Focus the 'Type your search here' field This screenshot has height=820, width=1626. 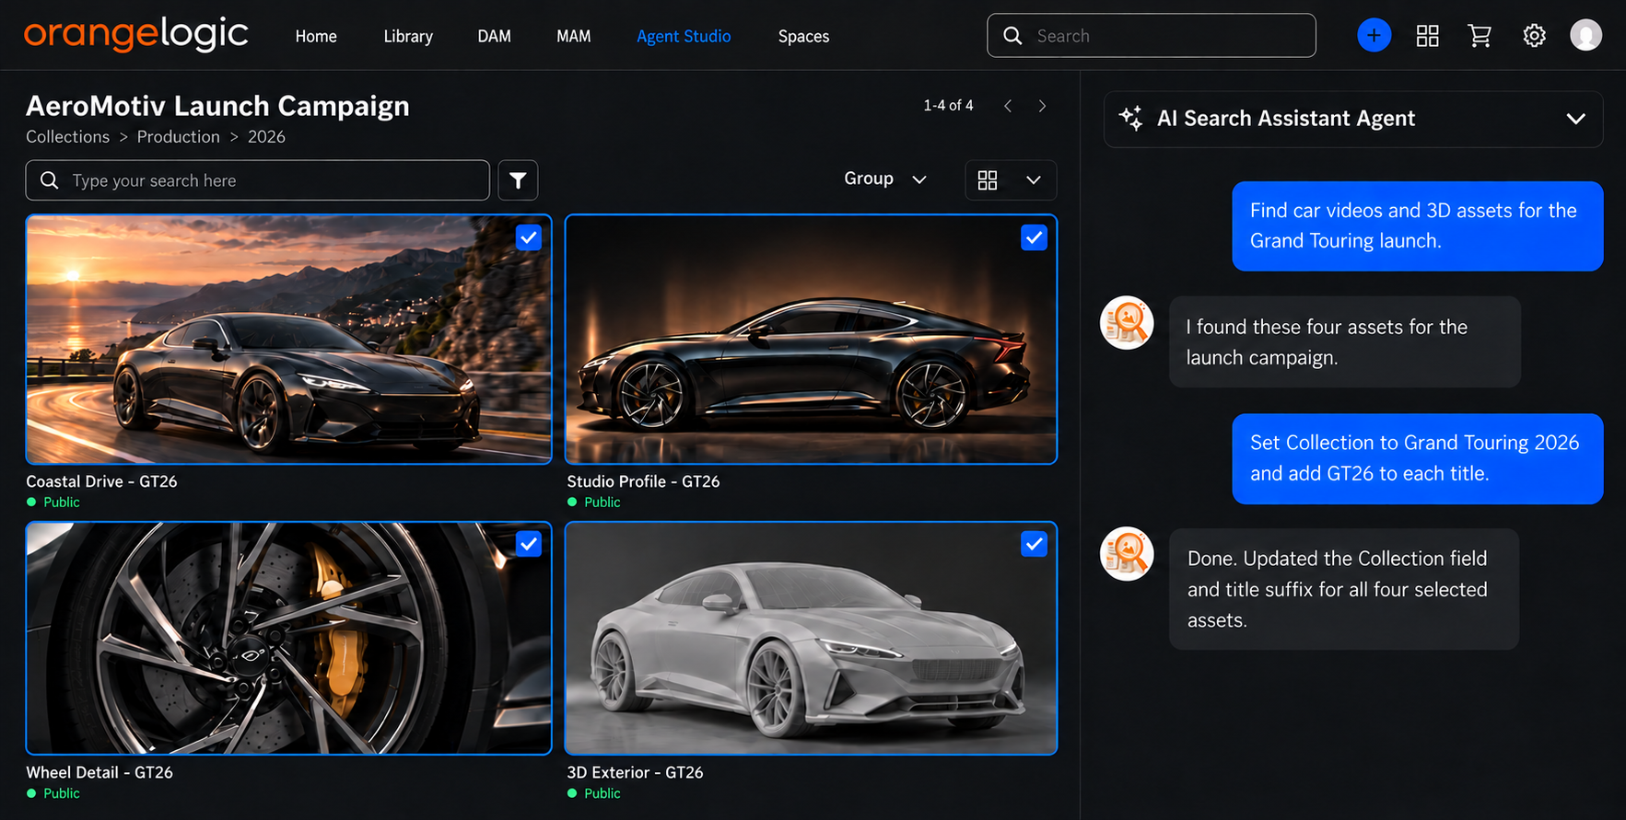pyautogui.click(x=257, y=180)
